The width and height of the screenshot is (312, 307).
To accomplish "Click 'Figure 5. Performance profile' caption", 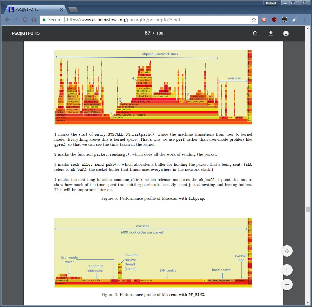I will [x=153, y=198].
